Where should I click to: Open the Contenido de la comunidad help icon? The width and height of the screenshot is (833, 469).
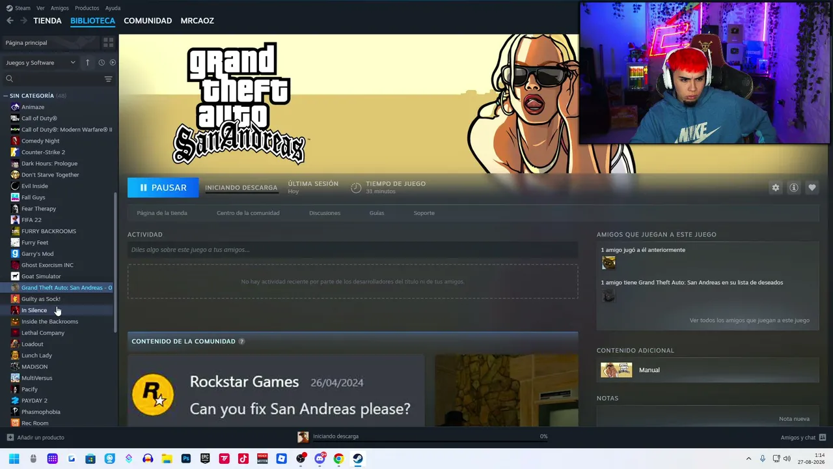pyautogui.click(x=241, y=341)
